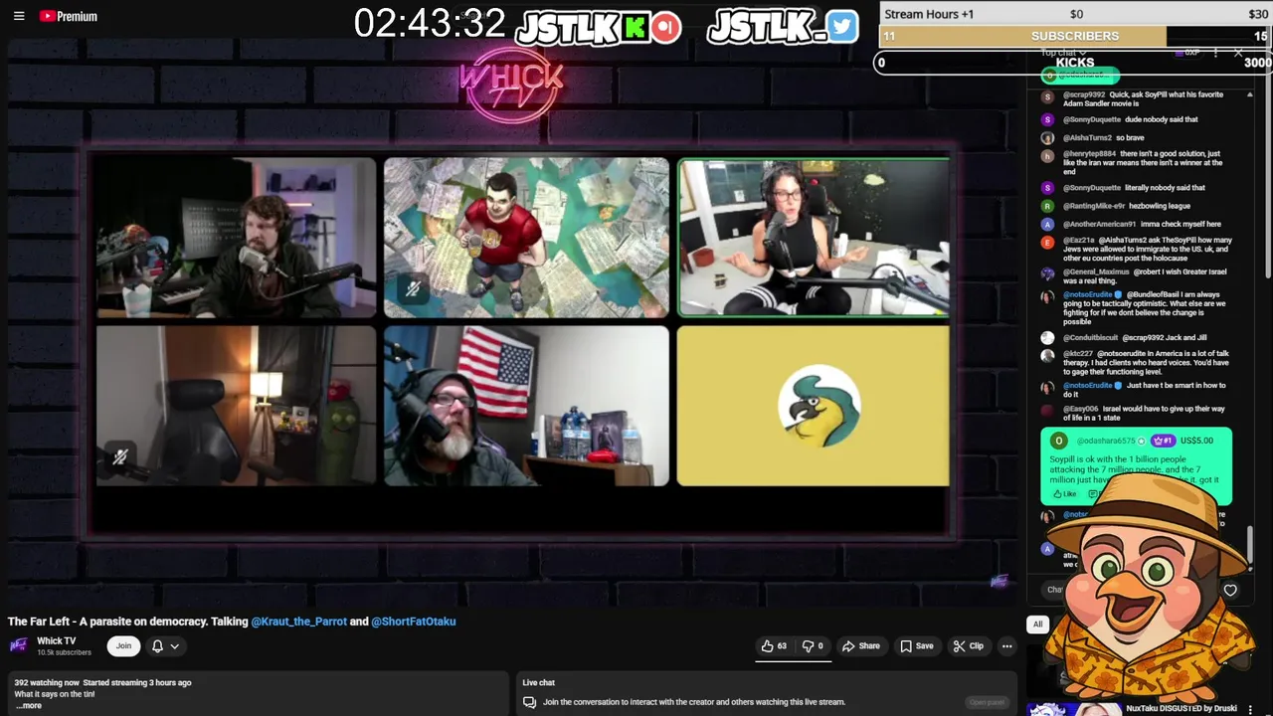Click @henrytep8884 avatar in chat
1273x716 pixels.
pos(1047,156)
